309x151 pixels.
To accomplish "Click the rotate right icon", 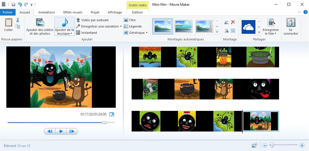I will (226, 31).
